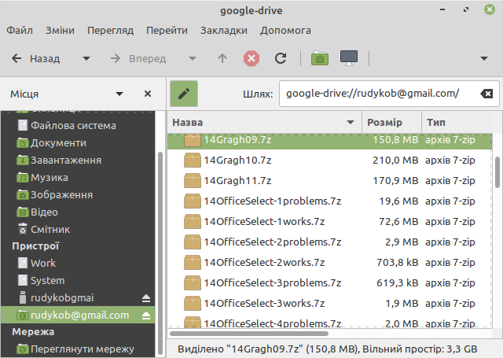Click the reload icon in toolbar

pyautogui.click(x=280, y=58)
